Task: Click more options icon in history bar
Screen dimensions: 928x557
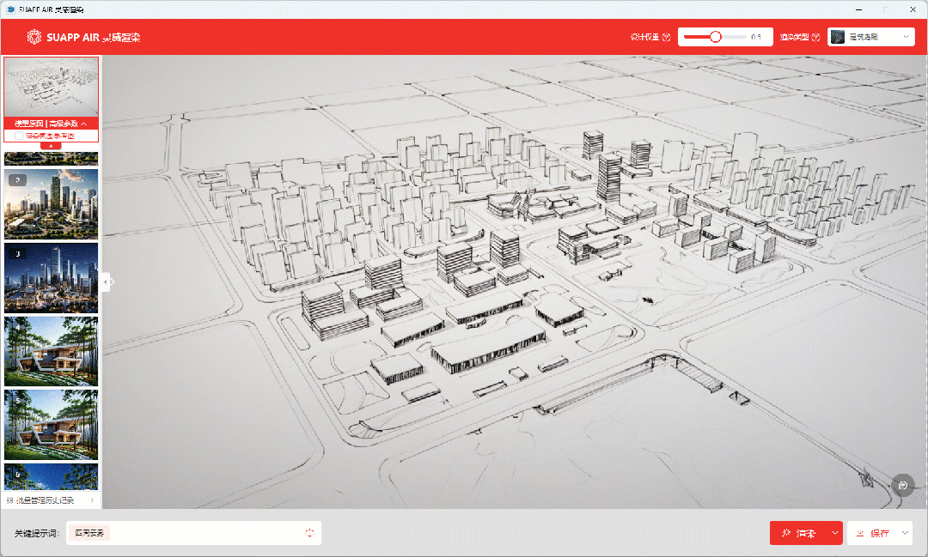Action: 92,499
